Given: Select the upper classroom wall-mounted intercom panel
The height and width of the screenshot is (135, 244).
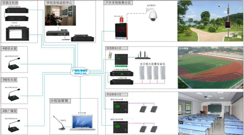Looking at the screenshot, I should tap(121, 107).
